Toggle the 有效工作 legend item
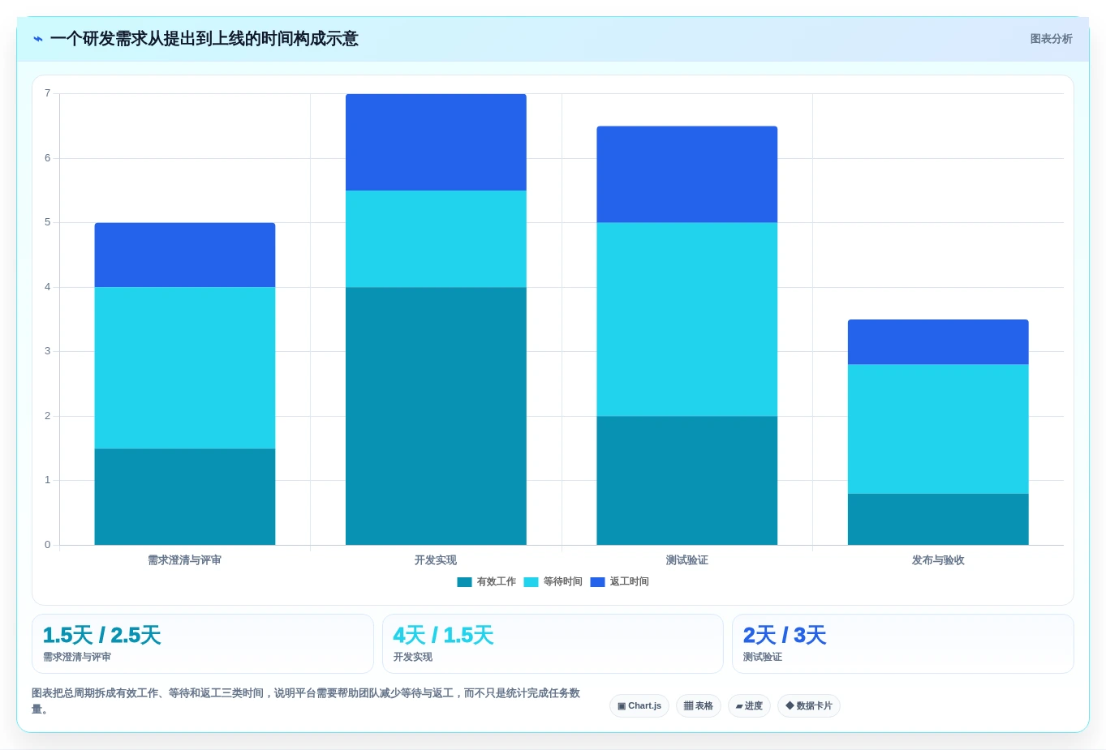The height and width of the screenshot is (750, 1106). (487, 582)
